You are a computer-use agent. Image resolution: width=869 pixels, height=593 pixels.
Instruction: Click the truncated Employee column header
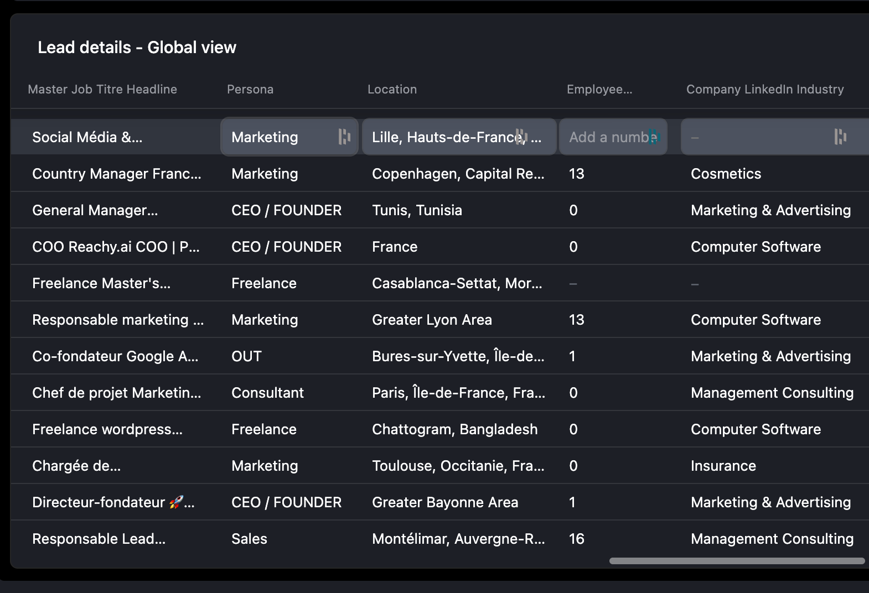click(599, 90)
